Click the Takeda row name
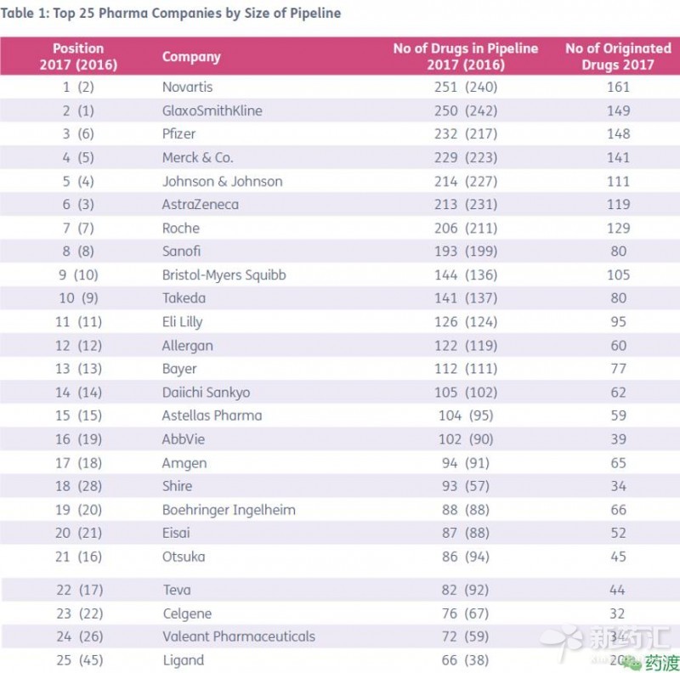680x673 pixels. point(184,298)
